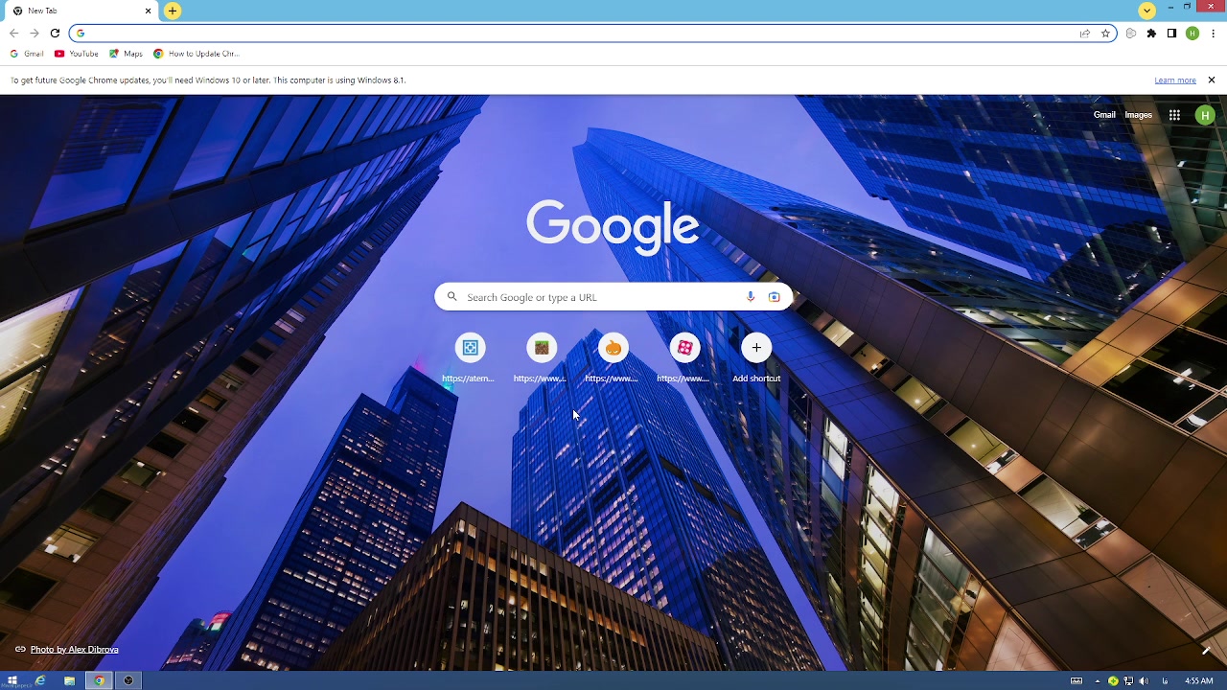The height and width of the screenshot is (690, 1227).
Task: Click the Search Google or type a URL box
Action: [x=613, y=297]
